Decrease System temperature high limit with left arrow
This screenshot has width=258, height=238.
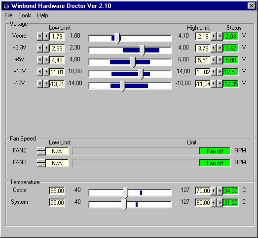(214, 203)
